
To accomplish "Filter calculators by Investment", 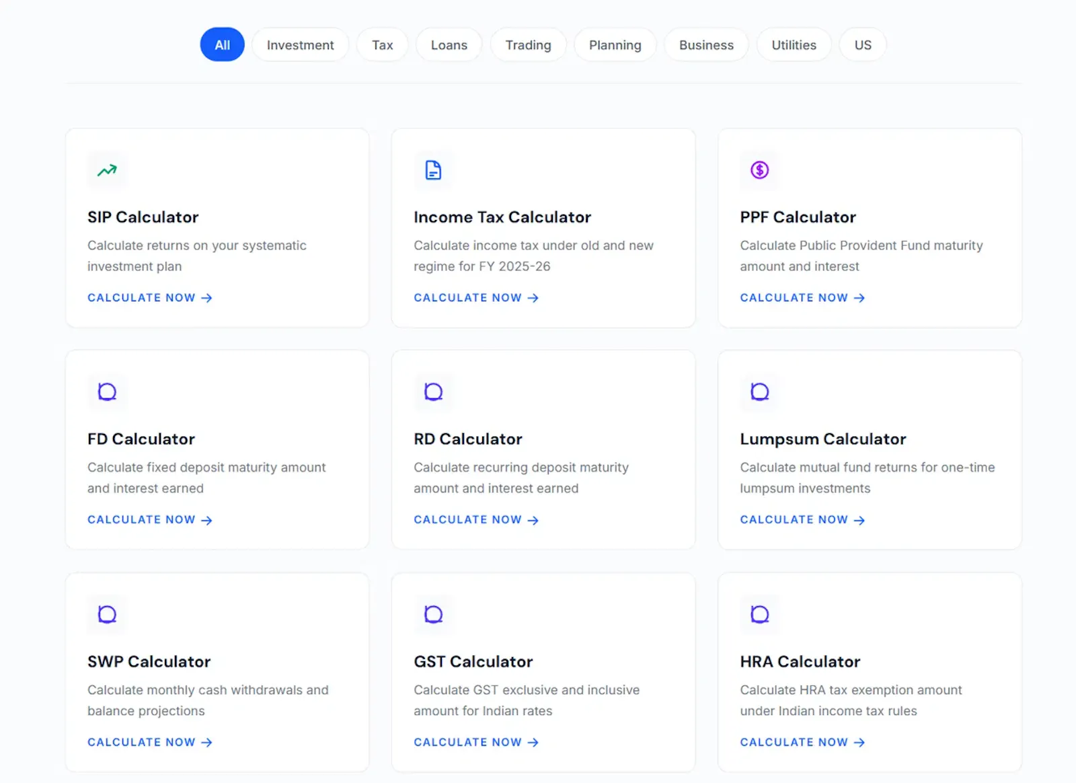I will [x=301, y=45].
